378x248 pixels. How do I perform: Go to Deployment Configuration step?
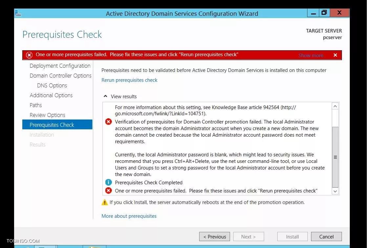click(x=60, y=66)
